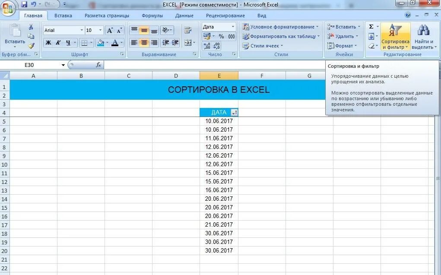Switch to the Вид tab
This screenshot has width=441, height=275.
(262, 16)
